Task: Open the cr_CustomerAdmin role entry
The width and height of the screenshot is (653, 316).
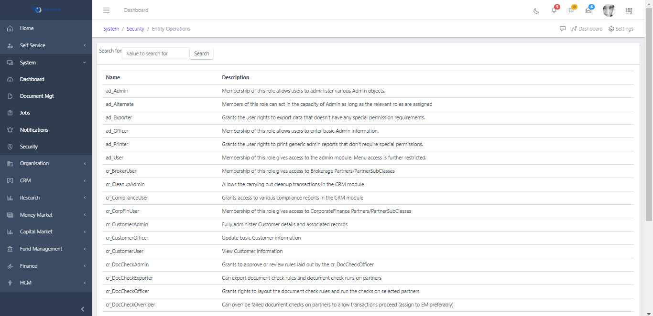Action: coord(127,224)
